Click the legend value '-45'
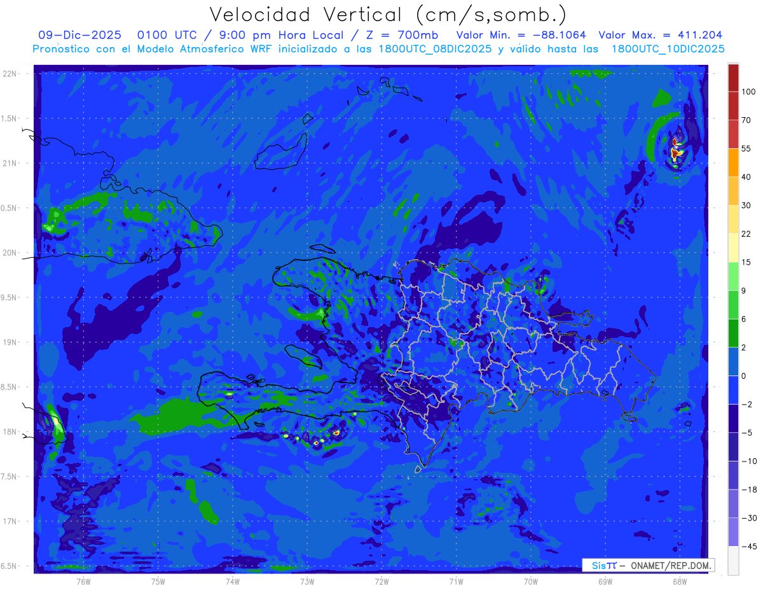 pyautogui.click(x=748, y=546)
